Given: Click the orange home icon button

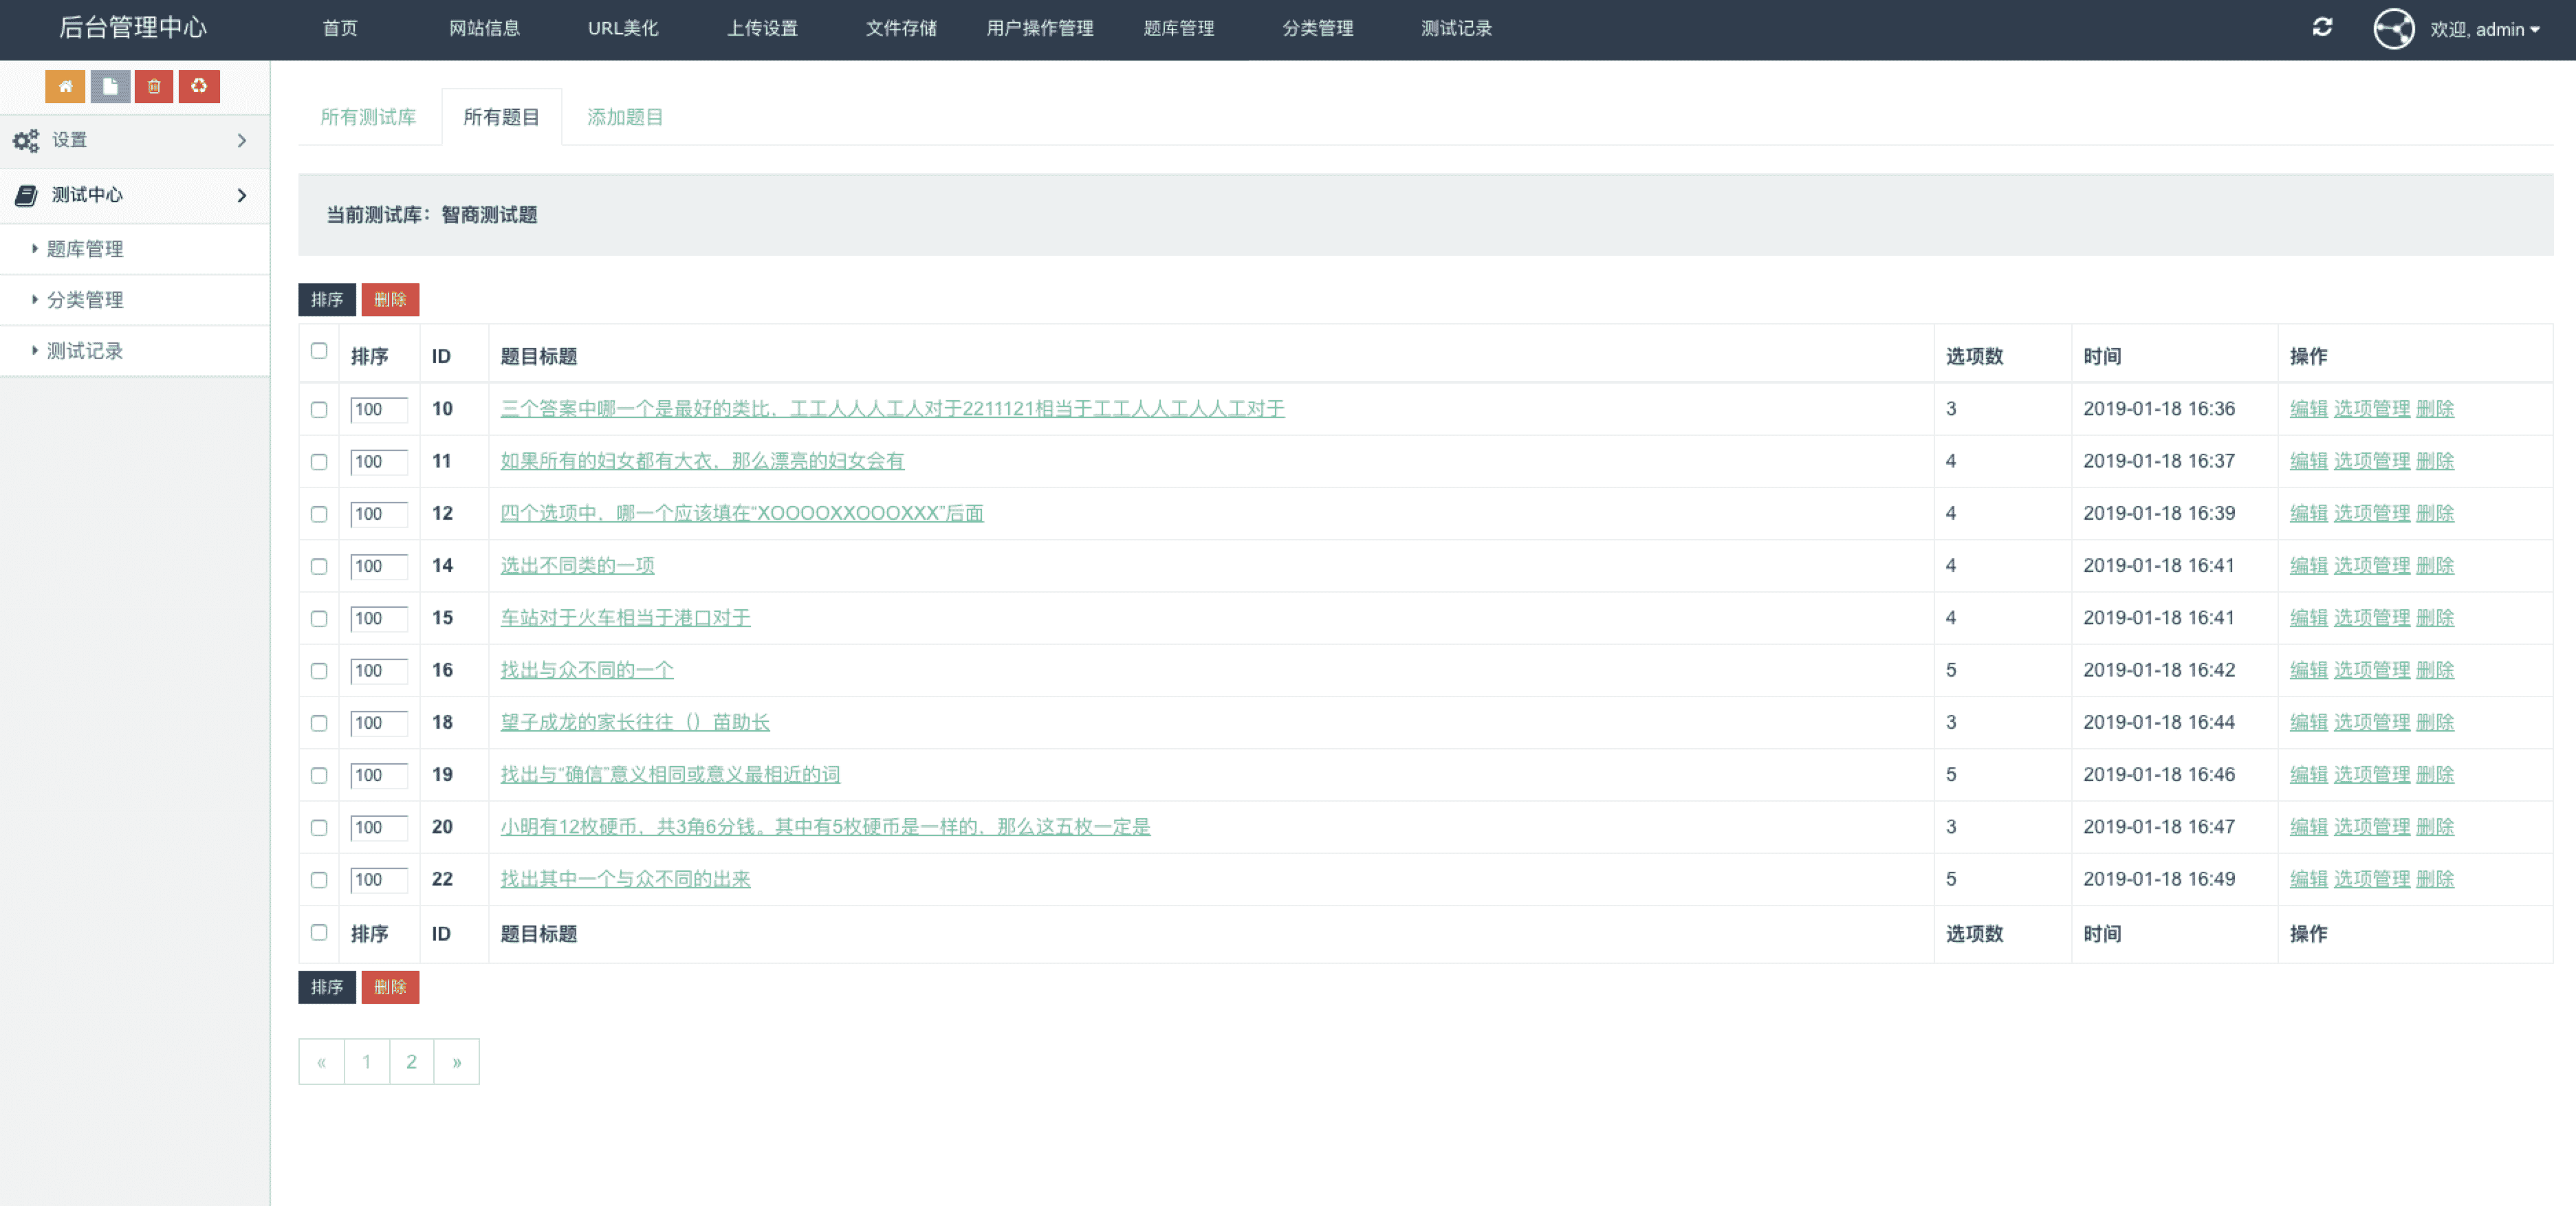Looking at the screenshot, I should coord(65,86).
